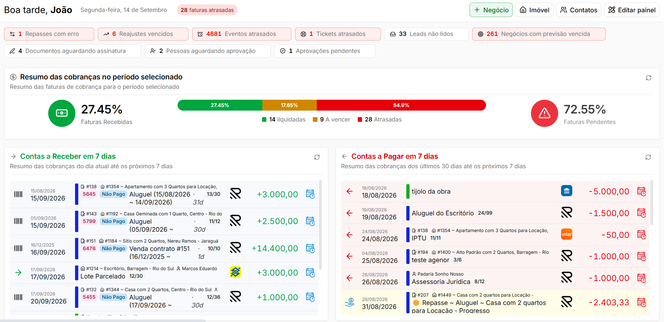
Task: Open calendar icon for the +3.000,00 Aluguel #138 row
Action: (310, 194)
